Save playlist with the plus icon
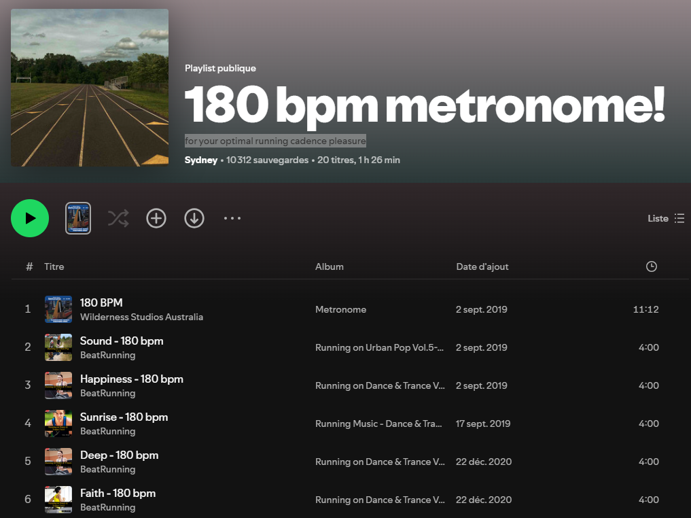This screenshot has height=518, width=691. click(x=156, y=218)
